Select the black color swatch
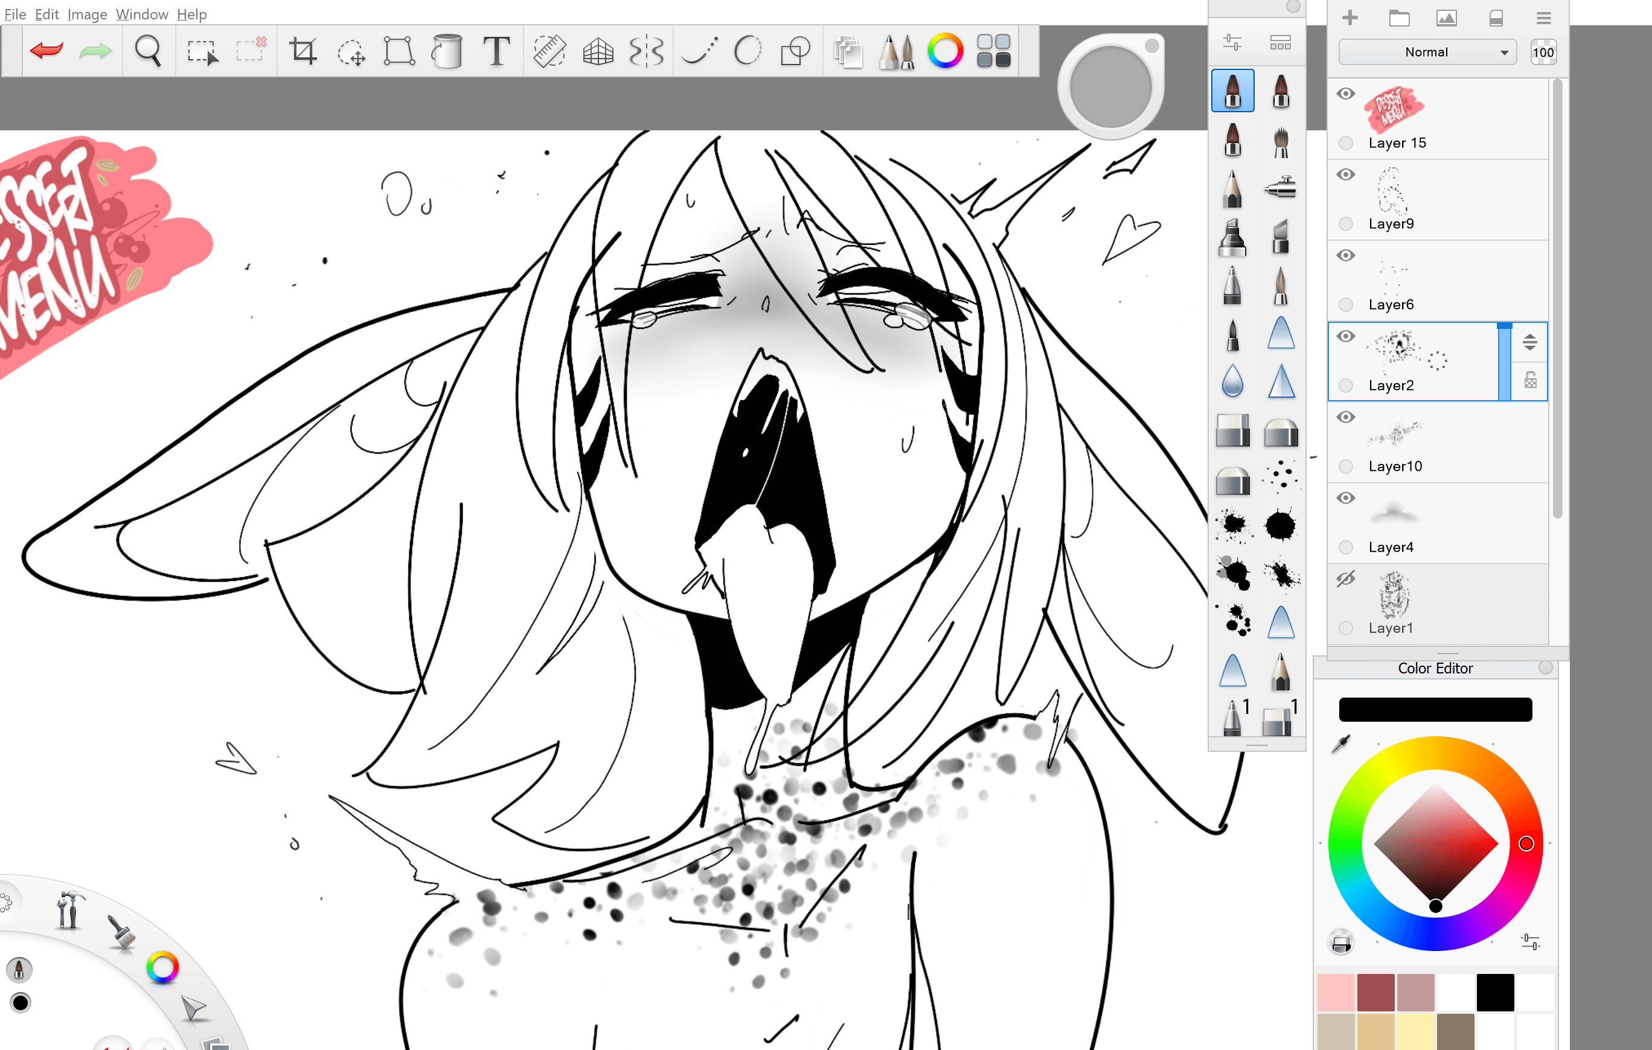 click(1495, 991)
